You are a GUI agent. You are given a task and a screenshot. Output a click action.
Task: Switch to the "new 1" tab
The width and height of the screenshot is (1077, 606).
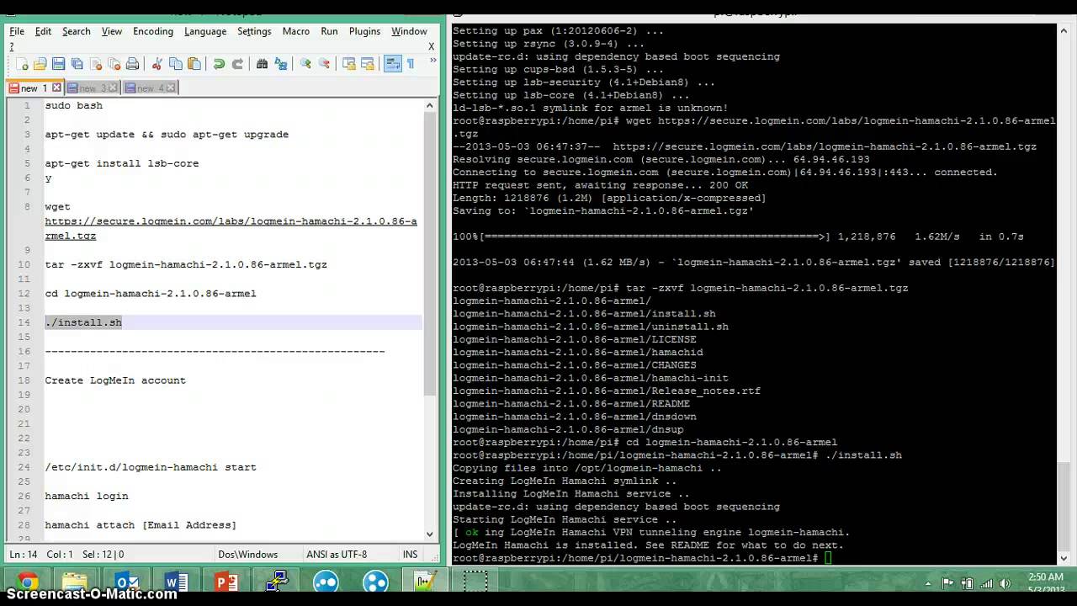[29, 88]
